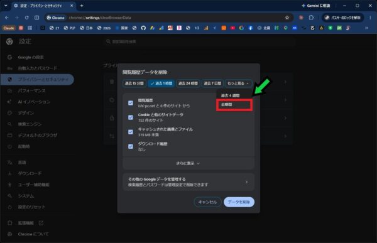
Task: Open the Claude bookmark
Action: tap(9, 28)
